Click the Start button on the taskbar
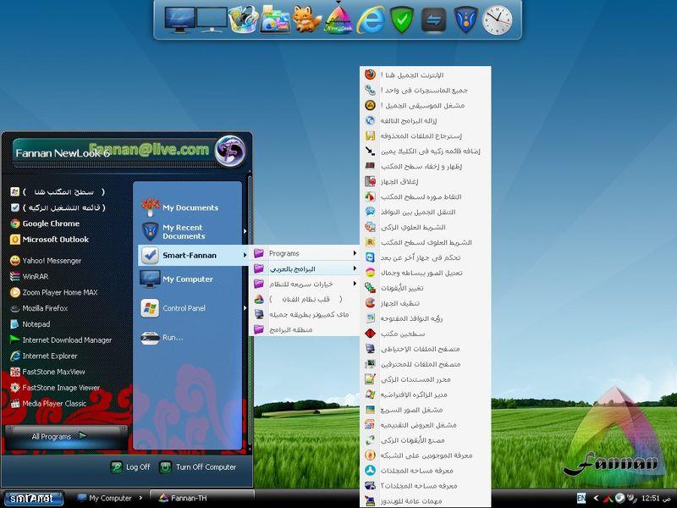 tap(33, 498)
